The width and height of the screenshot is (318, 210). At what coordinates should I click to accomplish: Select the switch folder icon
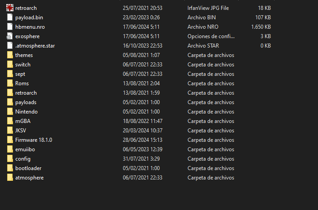(10, 64)
